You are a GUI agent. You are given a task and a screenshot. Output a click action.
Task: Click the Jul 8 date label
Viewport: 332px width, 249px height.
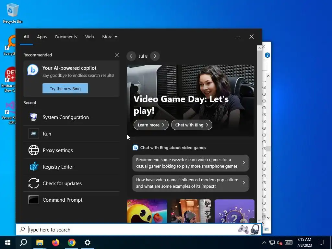143,56
